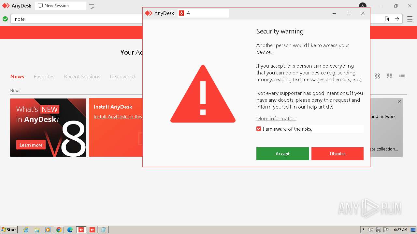Open the user profile icon in the title bar
417x234 pixels.
[363, 6]
